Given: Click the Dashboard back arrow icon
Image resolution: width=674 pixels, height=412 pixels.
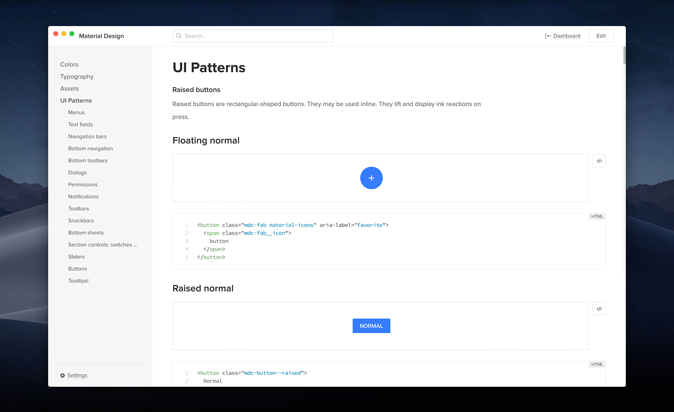Looking at the screenshot, I should tap(548, 36).
